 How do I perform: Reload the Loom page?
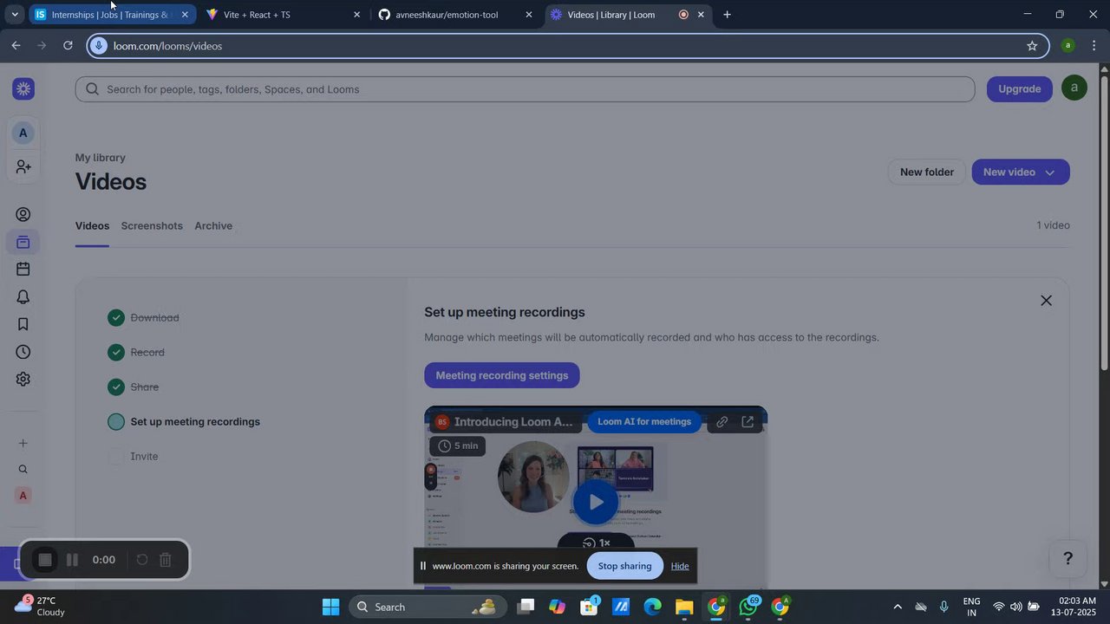click(68, 46)
